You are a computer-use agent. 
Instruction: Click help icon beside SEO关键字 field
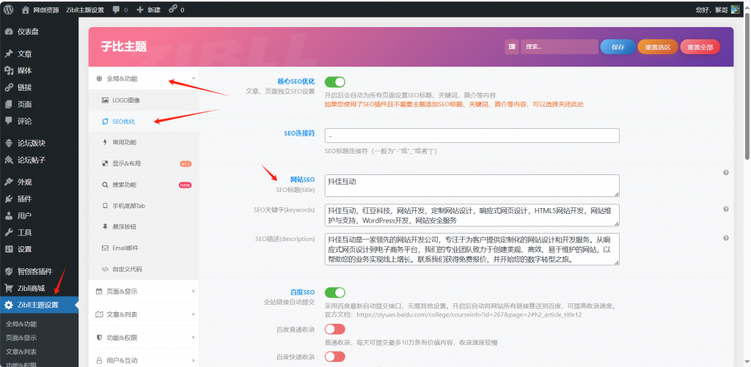pyautogui.click(x=726, y=209)
